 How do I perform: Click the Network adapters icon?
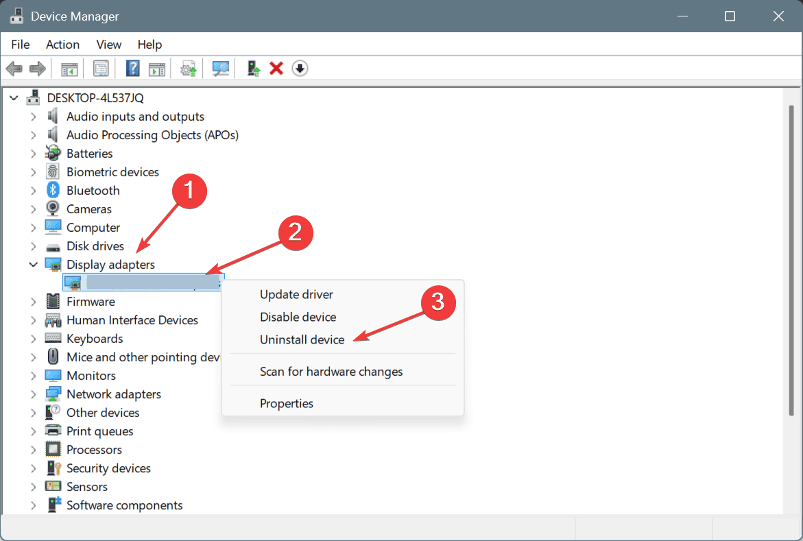[53, 394]
